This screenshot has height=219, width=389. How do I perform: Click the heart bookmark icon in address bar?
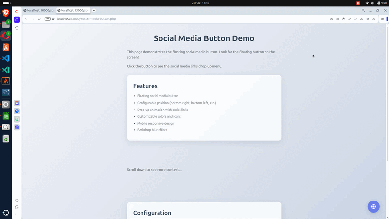tap(355, 19)
